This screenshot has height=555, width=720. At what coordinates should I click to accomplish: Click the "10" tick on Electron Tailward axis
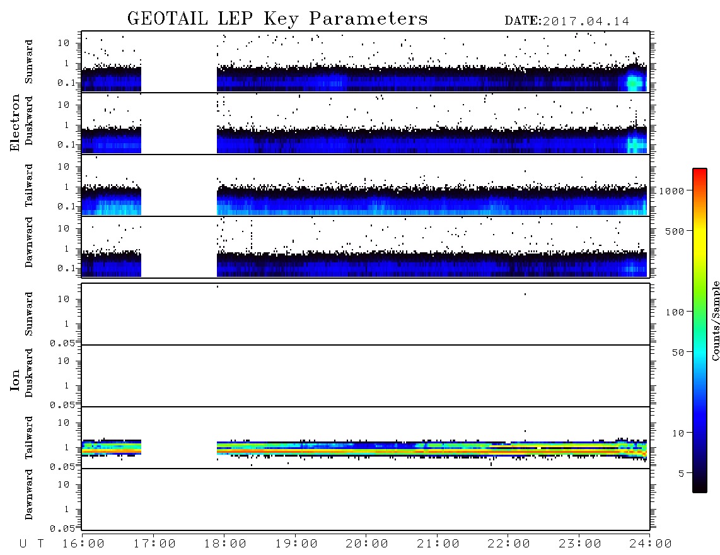64,166
